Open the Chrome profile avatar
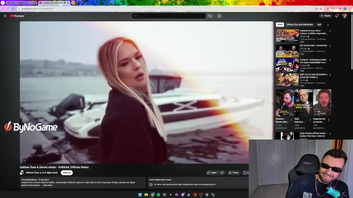353x198 pixels. click(345, 9)
